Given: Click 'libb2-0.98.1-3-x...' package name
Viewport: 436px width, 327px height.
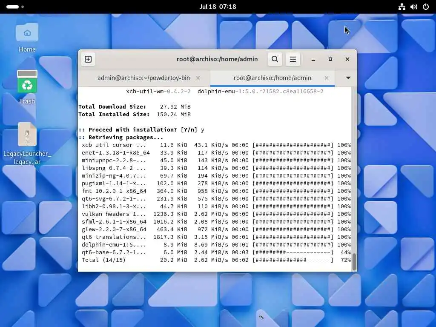Looking at the screenshot, I should coord(114,207).
